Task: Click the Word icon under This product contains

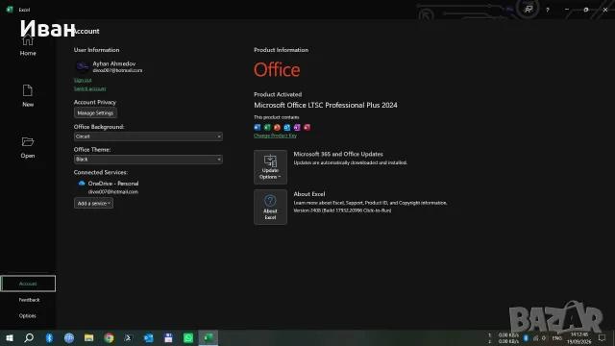Action: pos(258,127)
